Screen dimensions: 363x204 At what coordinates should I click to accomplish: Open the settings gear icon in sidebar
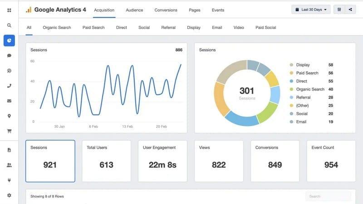click(x=9, y=195)
